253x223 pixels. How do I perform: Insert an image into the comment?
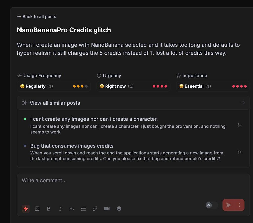pyautogui.click(x=37, y=209)
